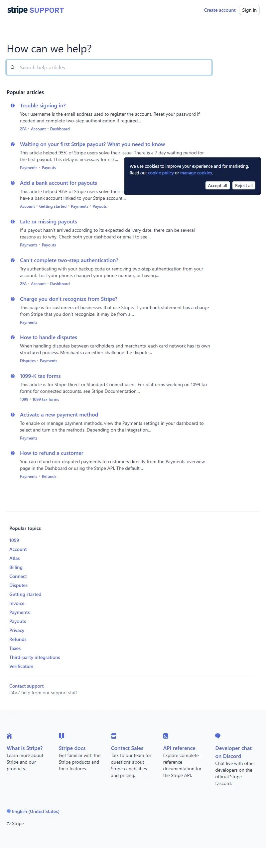
Task: Open the manage cookies link
Action: point(196,173)
